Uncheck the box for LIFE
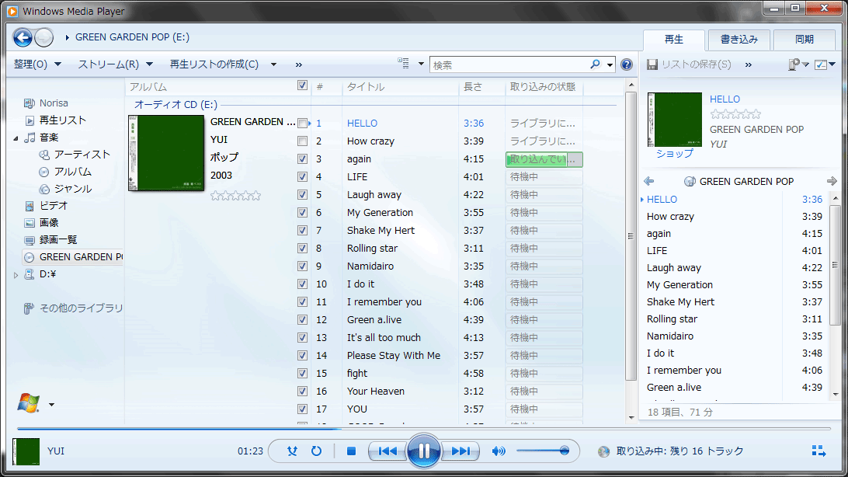Viewport: 848px width, 477px height. [302, 177]
